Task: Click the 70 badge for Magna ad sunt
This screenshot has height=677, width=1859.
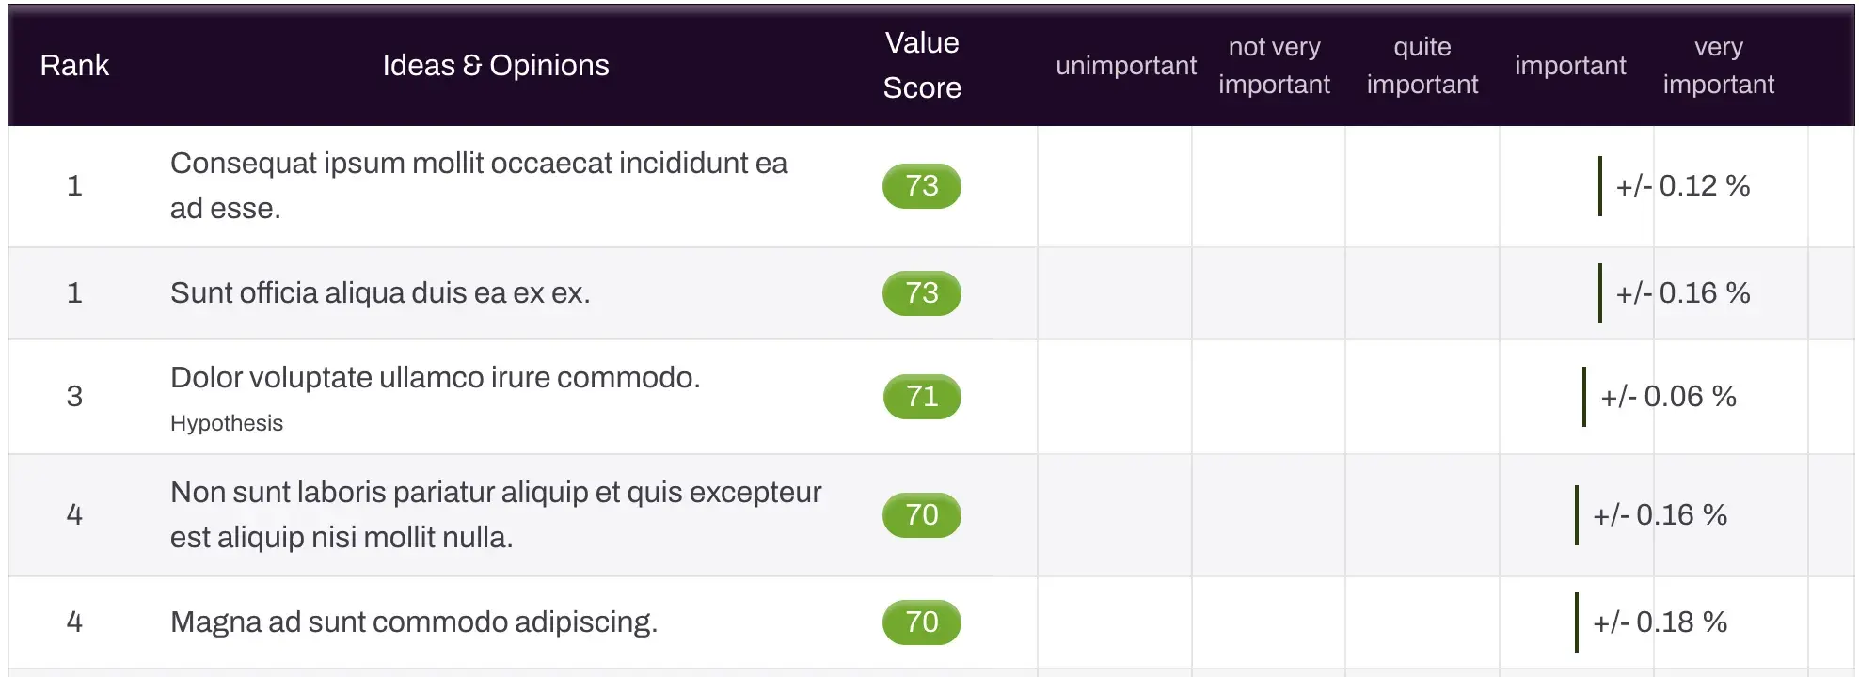Action: click(x=922, y=622)
